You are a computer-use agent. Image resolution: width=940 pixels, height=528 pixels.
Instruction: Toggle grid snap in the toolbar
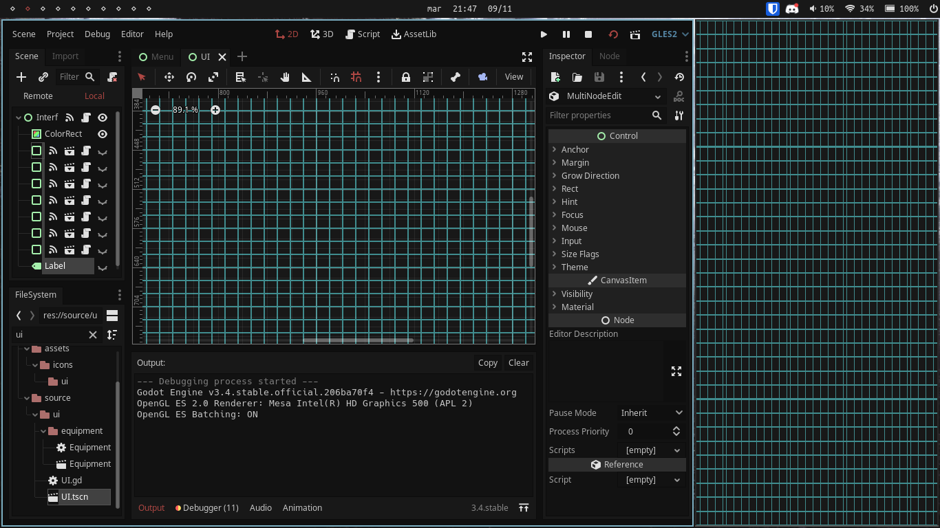pyautogui.click(x=356, y=77)
